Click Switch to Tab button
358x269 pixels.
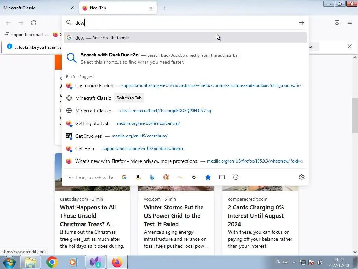(x=129, y=98)
